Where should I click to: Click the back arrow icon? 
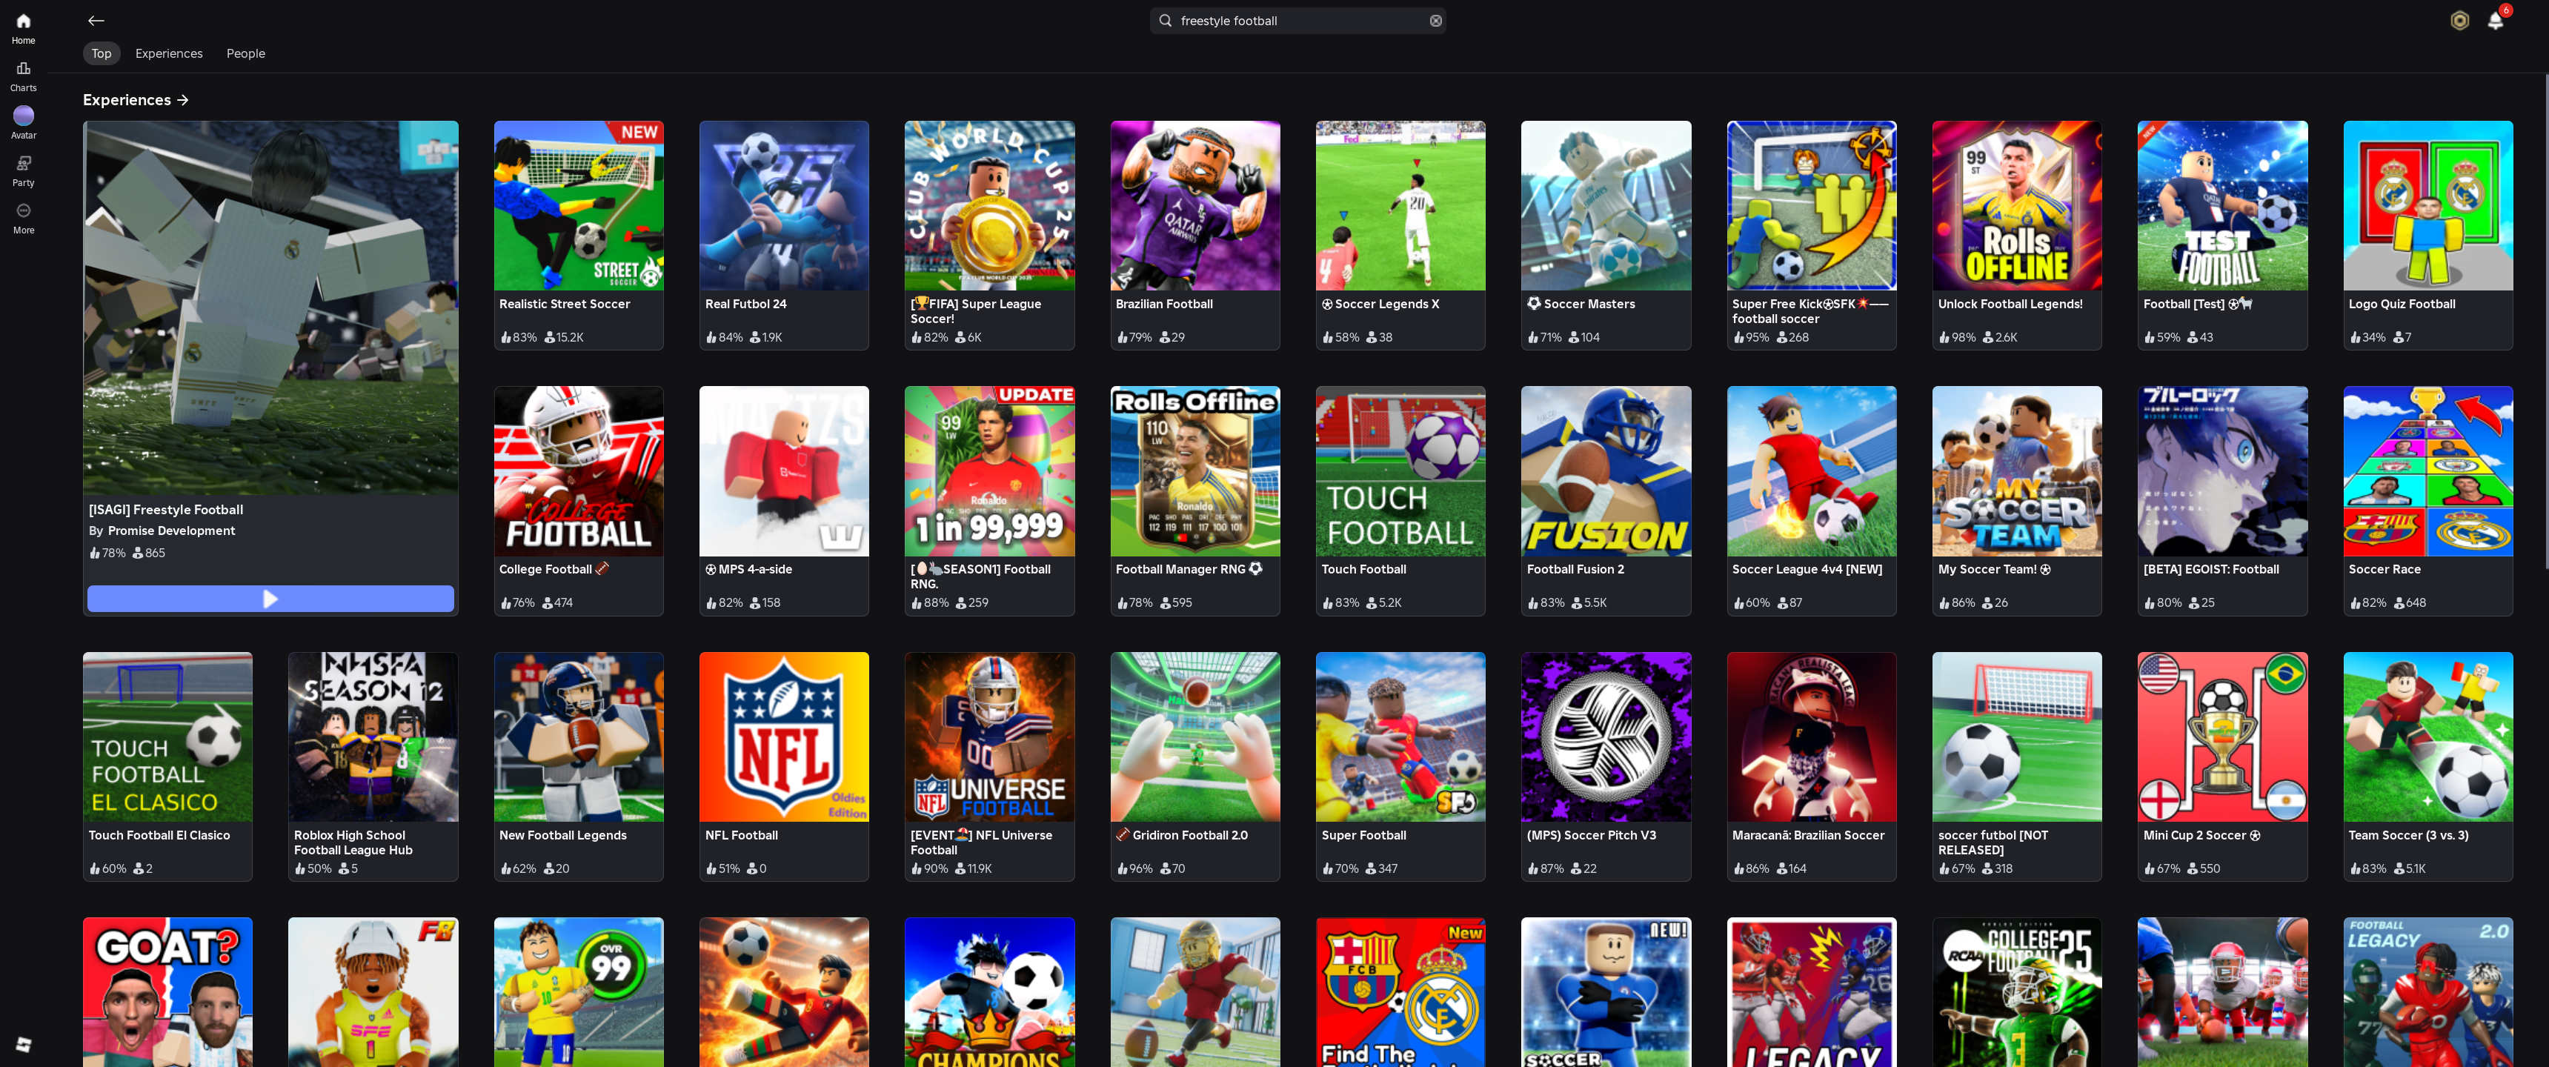click(96, 21)
